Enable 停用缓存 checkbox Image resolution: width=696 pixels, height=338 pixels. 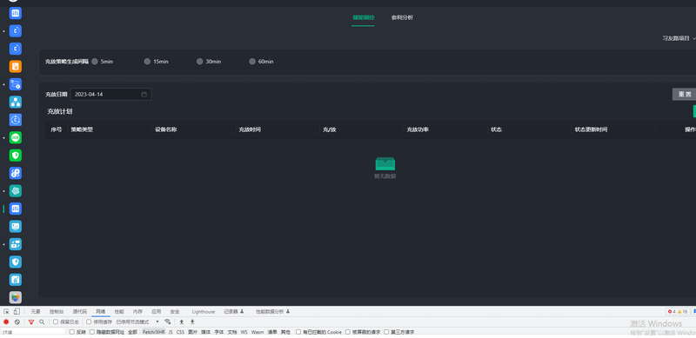[x=89, y=322]
